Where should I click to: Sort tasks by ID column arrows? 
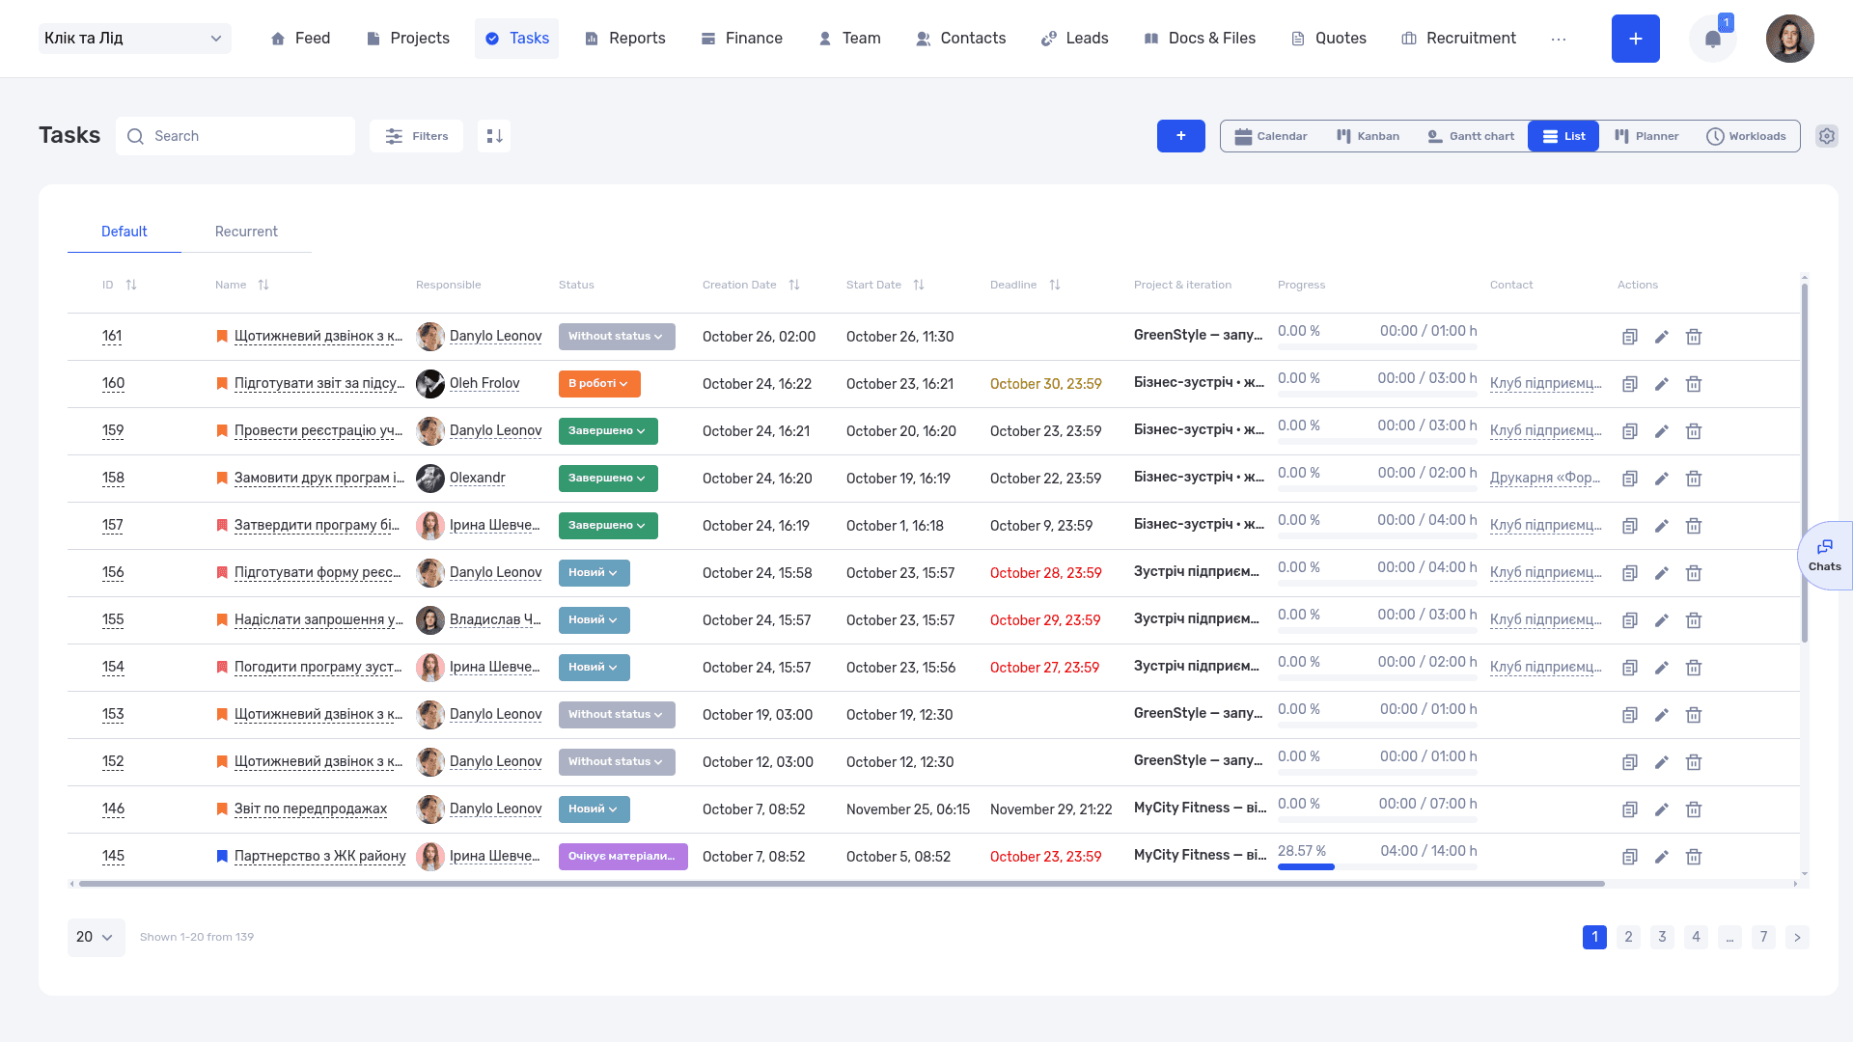coord(131,285)
